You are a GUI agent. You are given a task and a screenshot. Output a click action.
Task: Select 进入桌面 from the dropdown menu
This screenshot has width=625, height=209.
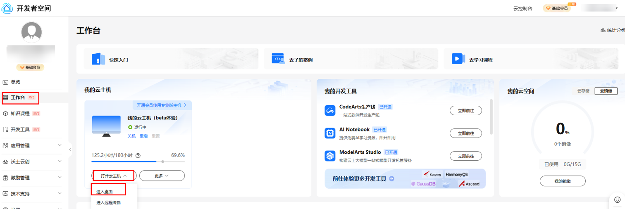click(105, 192)
